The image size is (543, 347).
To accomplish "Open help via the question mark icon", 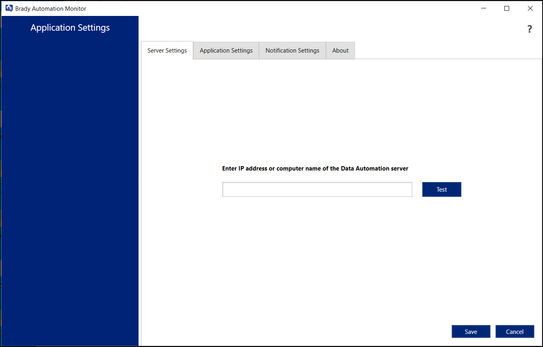I will click(529, 29).
